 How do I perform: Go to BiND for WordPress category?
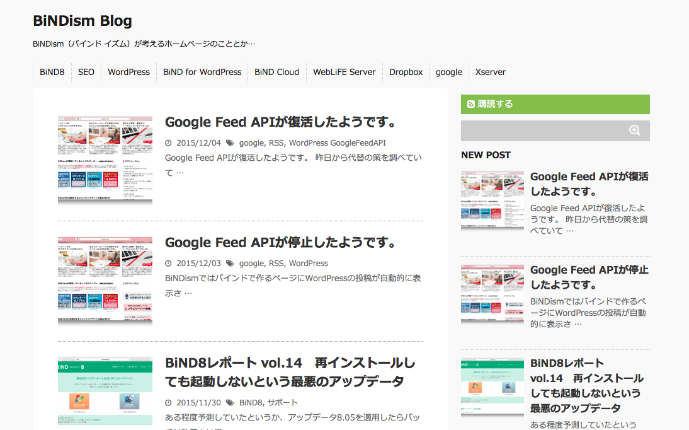202,72
